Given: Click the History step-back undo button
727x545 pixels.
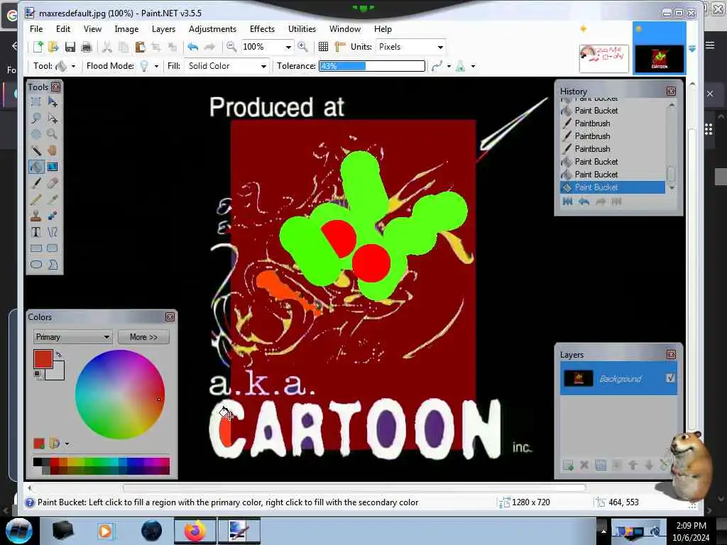Looking at the screenshot, I should (584, 202).
